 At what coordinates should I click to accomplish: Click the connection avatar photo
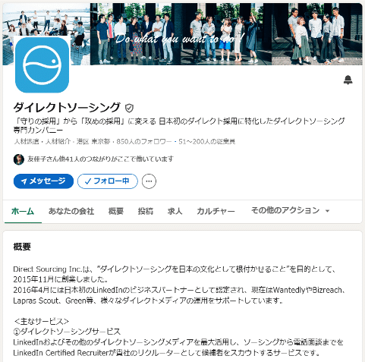click(19, 159)
